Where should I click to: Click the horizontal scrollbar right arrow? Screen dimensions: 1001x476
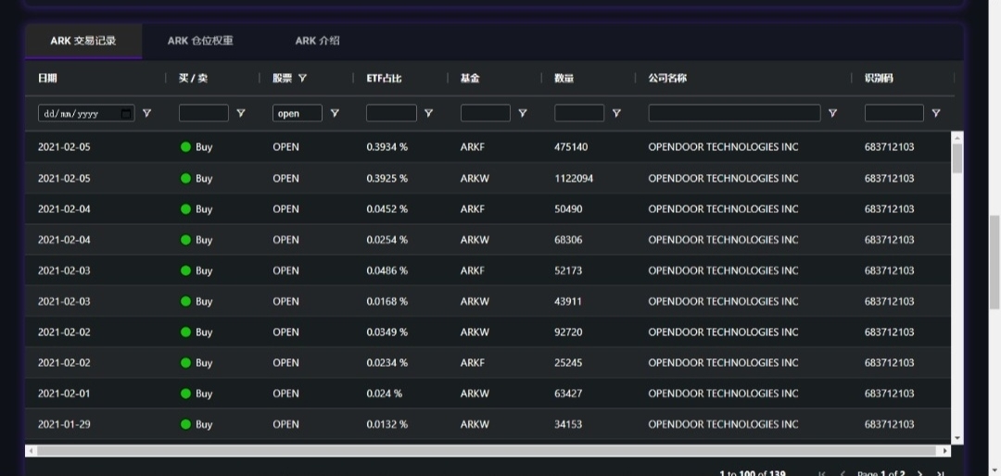click(x=945, y=450)
